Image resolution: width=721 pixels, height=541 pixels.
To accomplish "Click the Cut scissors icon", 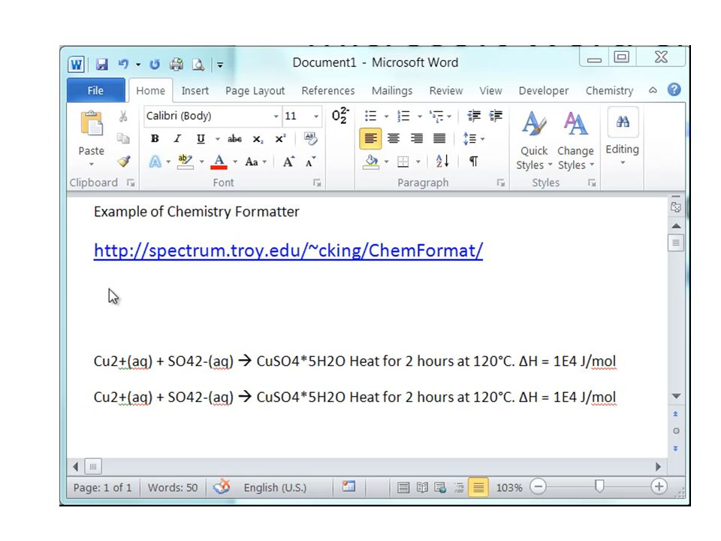I will pyautogui.click(x=123, y=116).
